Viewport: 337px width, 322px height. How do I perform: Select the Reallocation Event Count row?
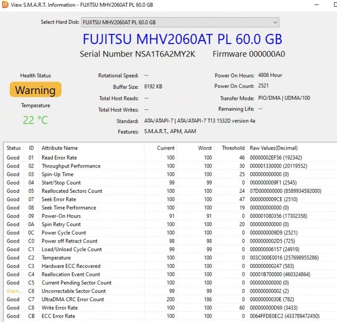[170, 274]
